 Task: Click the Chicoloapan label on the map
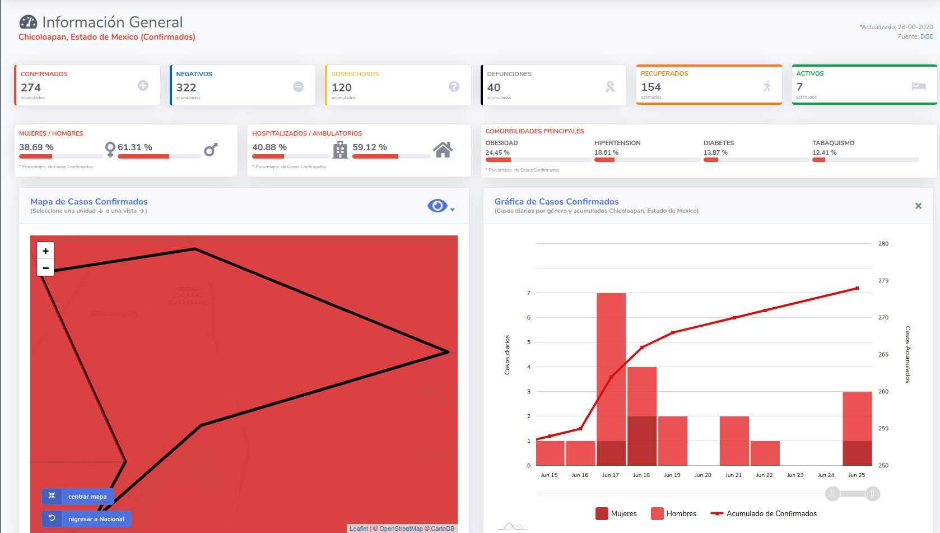[114, 313]
